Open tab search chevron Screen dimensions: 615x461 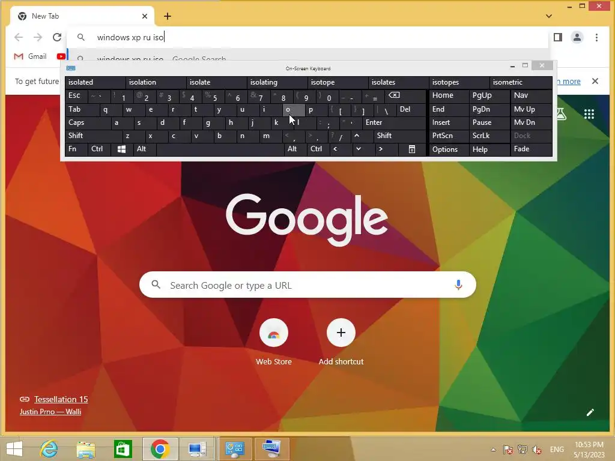click(549, 16)
